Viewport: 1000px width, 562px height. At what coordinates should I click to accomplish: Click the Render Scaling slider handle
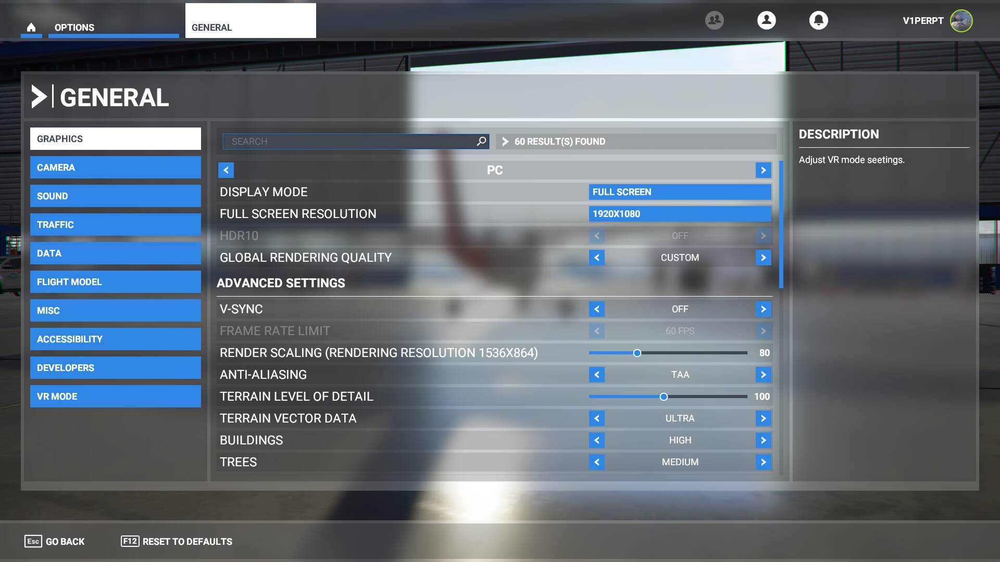click(x=637, y=353)
